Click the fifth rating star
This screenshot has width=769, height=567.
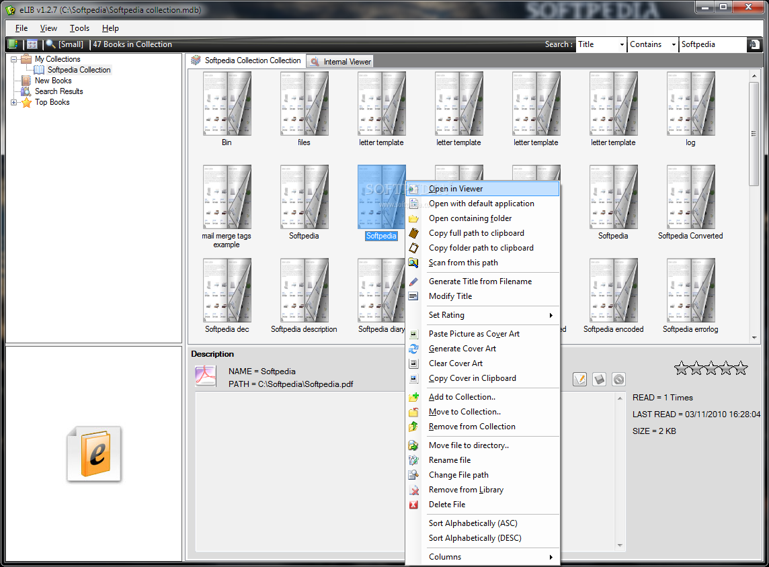tap(741, 368)
